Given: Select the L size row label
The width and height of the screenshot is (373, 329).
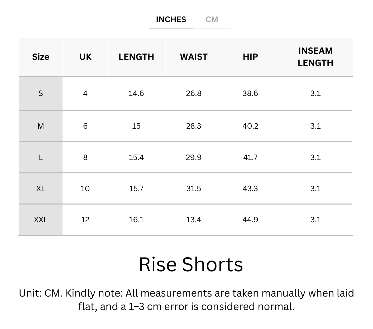Looking at the screenshot, I should tap(41, 157).
